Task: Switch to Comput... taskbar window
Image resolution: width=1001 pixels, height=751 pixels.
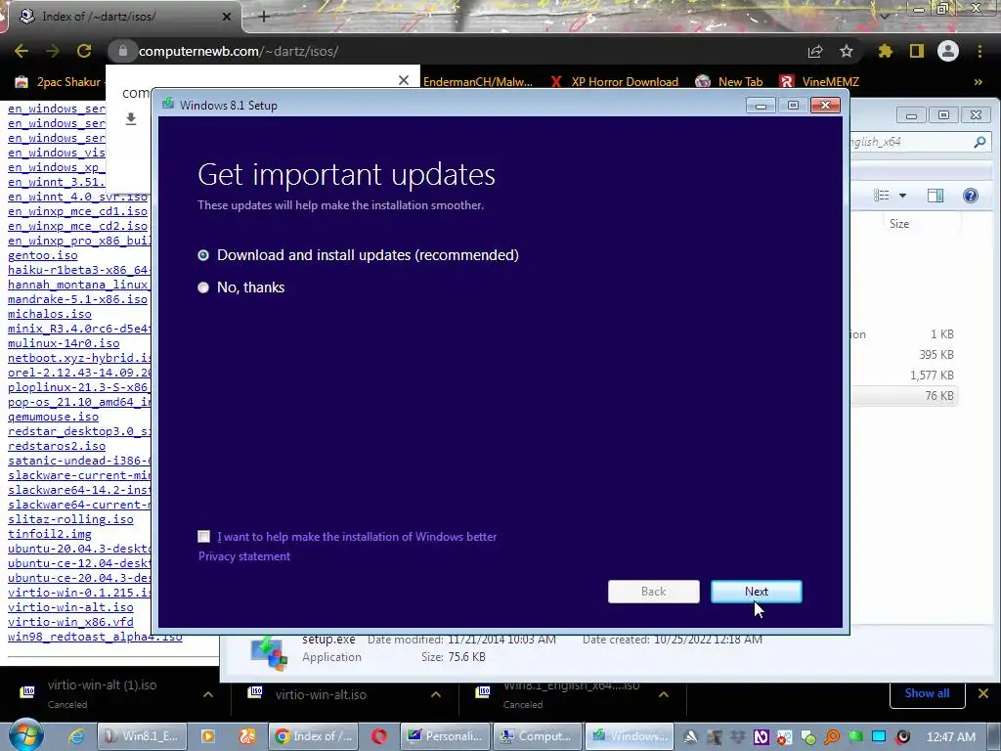Action: [537, 736]
